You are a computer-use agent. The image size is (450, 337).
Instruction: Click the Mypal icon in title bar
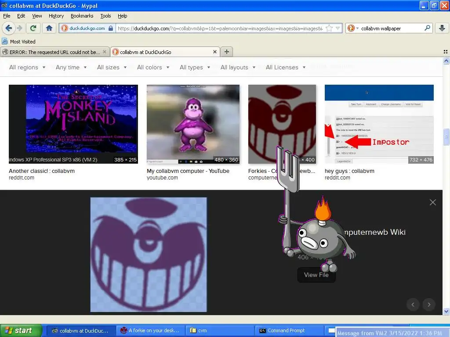point(4,5)
